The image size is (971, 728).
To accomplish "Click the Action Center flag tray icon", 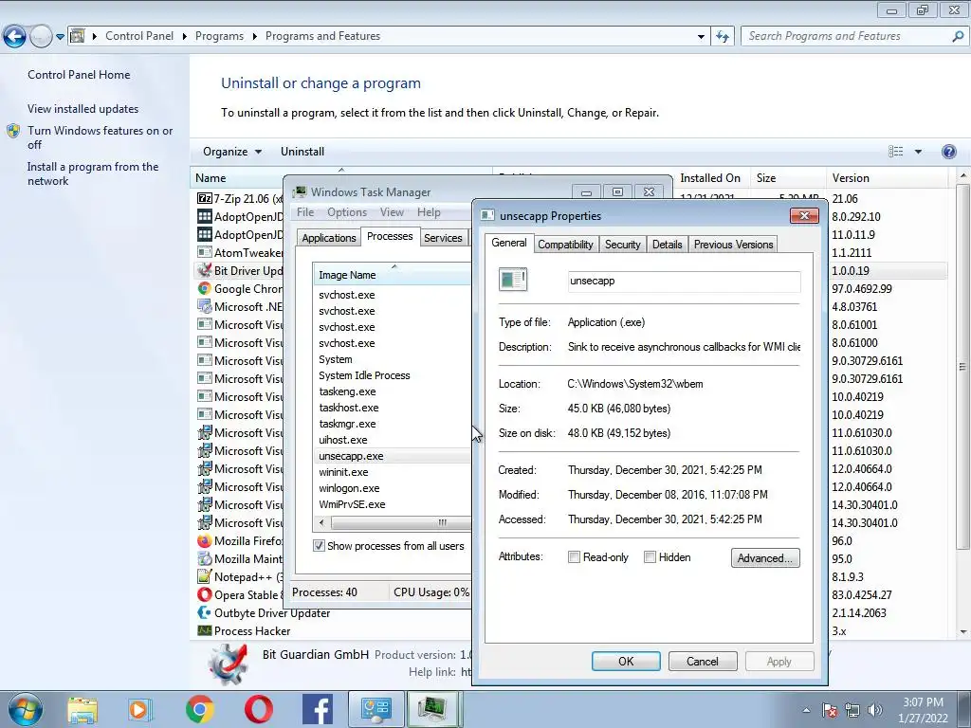I will point(830,710).
